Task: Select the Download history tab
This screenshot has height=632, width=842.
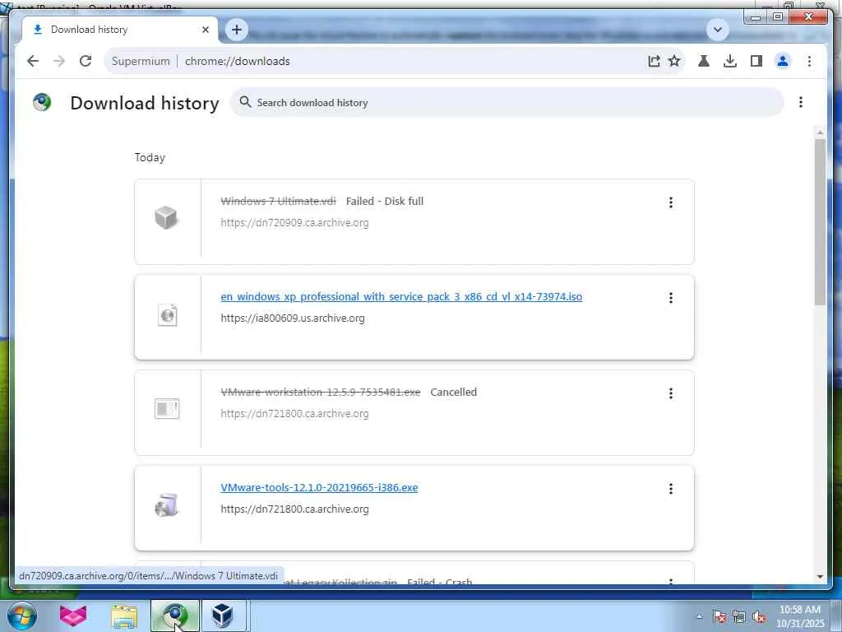Action: (120, 30)
